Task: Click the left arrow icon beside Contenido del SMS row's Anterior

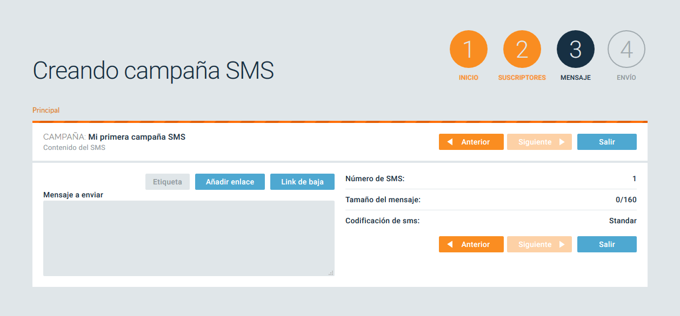Action: pyautogui.click(x=450, y=142)
